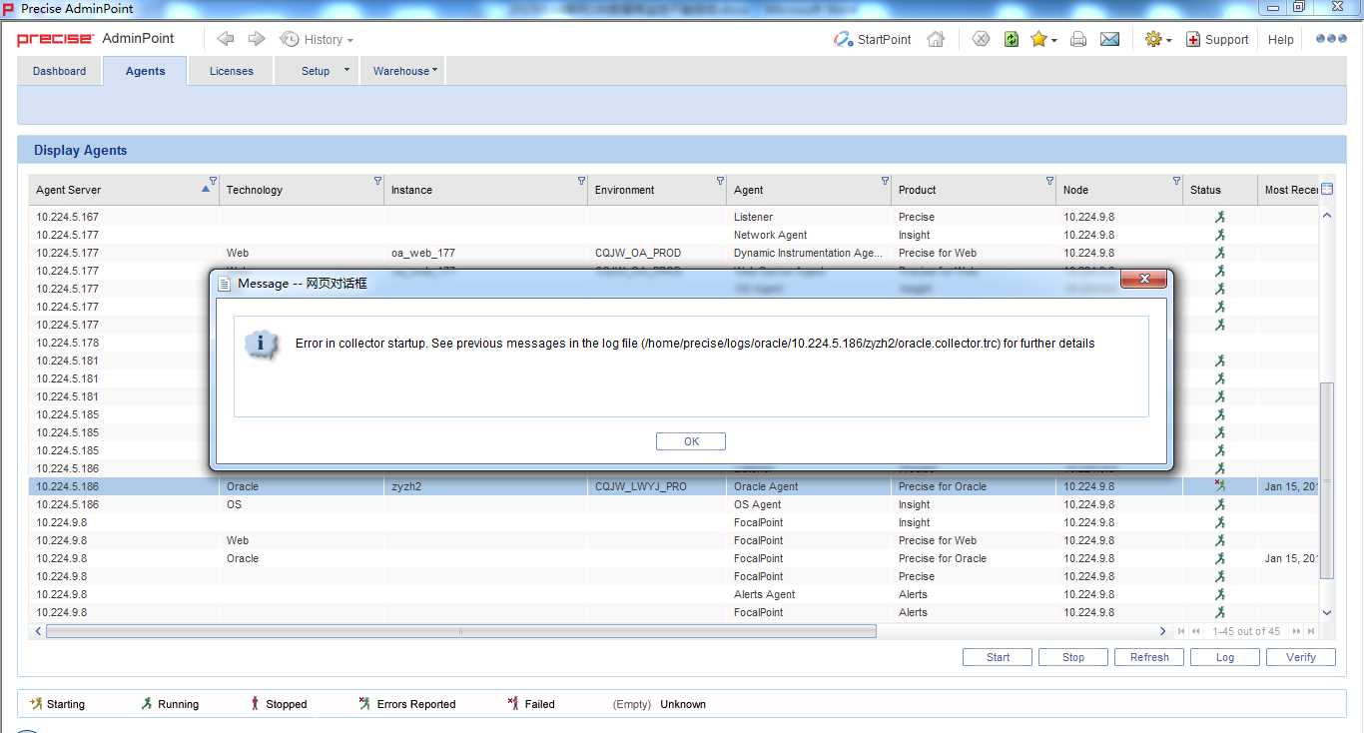Click OK in the Message dialog
1364x733 pixels.
click(691, 441)
